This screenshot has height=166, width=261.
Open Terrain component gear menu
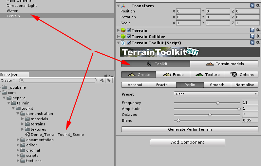(258, 30)
